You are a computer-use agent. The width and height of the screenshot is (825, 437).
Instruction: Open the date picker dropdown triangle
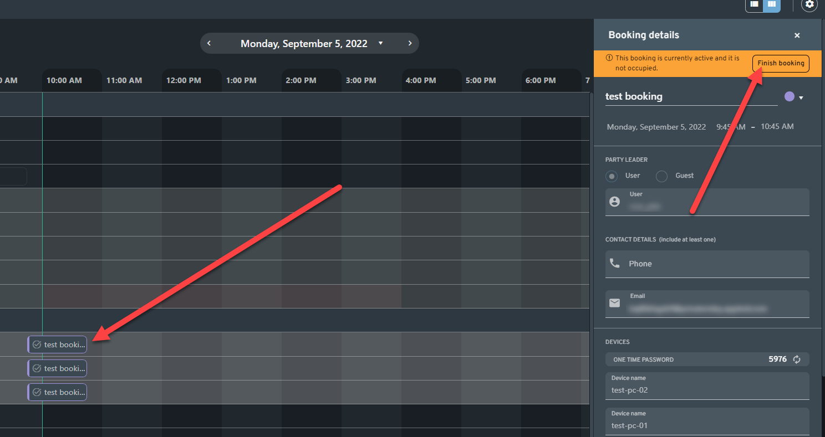380,43
